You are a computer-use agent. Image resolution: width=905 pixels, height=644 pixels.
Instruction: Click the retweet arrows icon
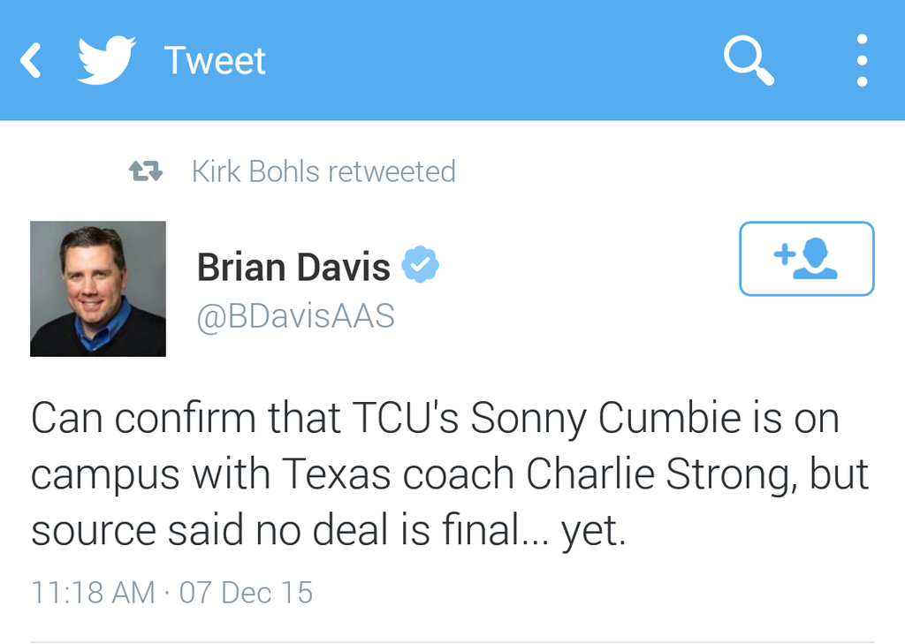click(x=146, y=171)
